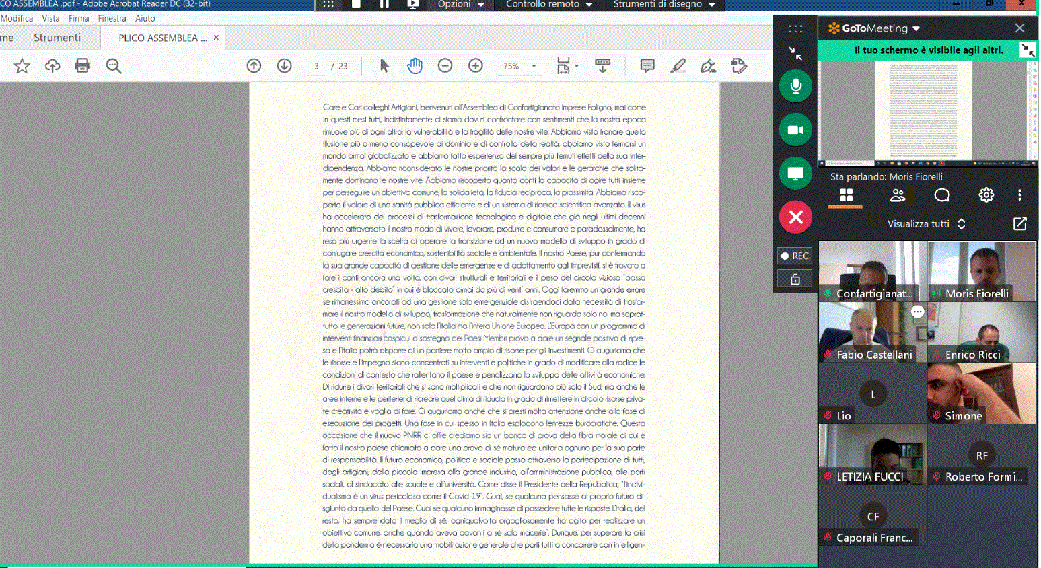
Task: Click the stamp tool icon in Acrobat toolbar
Action: (739, 65)
